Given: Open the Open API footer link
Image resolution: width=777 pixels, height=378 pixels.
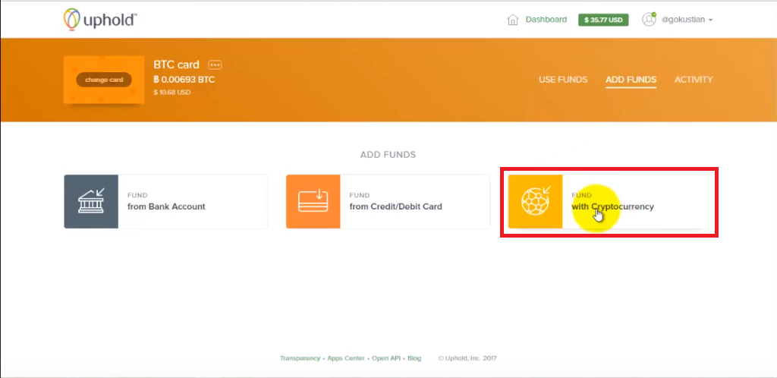Looking at the screenshot, I should coord(386,358).
